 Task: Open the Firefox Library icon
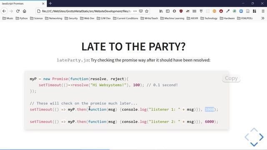click(x=161, y=11)
